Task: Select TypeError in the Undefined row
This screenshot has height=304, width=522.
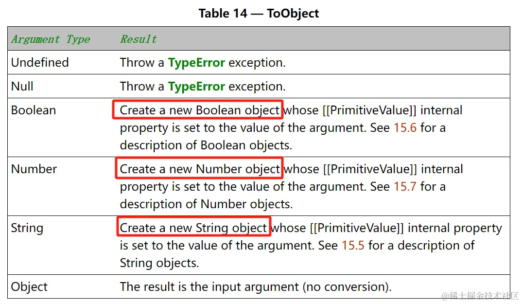Action: (196, 63)
